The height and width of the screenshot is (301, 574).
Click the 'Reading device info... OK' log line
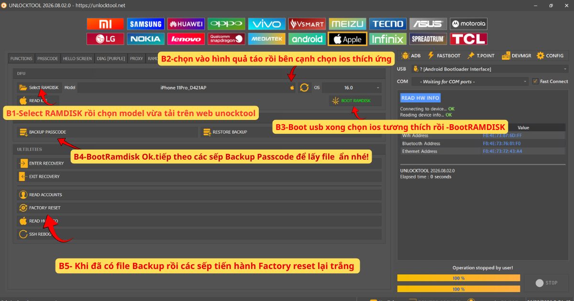[426, 115]
